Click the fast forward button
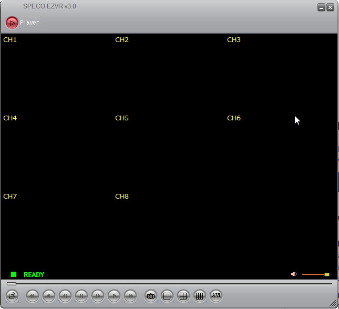The image size is (339, 309). (130, 296)
